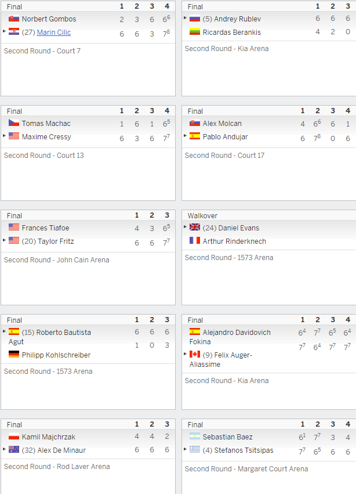Click Taylor Fritz's player name
Image resolution: width=356 pixels, height=494 pixels.
coord(56,241)
